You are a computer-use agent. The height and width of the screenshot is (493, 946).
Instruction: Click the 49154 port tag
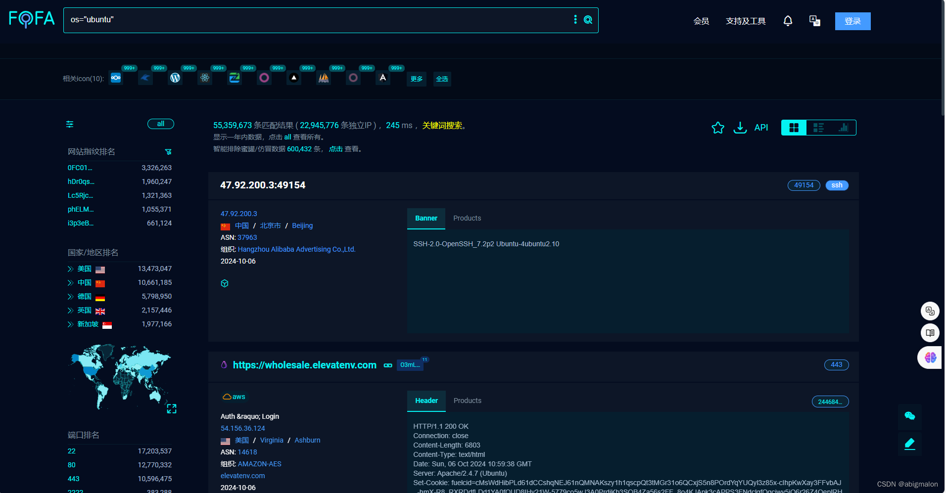(804, 185)
